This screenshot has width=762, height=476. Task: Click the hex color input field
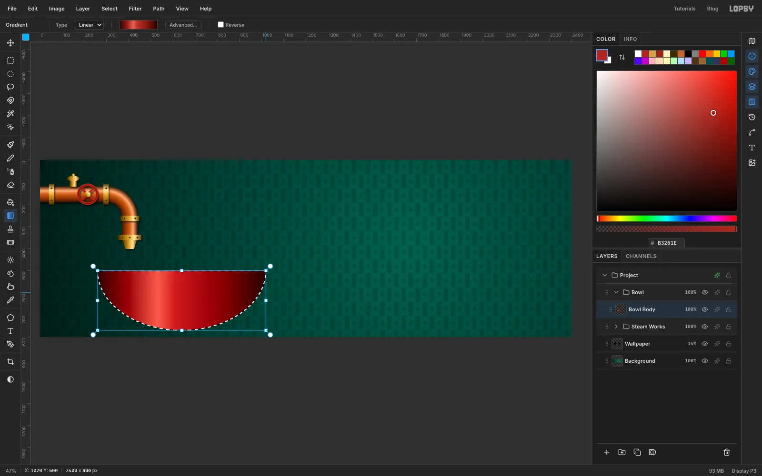[x=667, y=243]
